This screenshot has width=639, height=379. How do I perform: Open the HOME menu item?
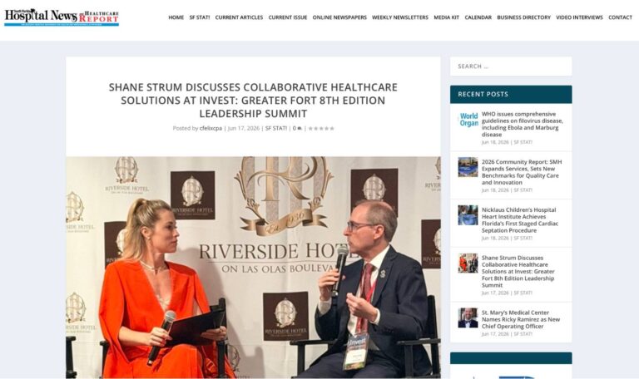point(176,17)
